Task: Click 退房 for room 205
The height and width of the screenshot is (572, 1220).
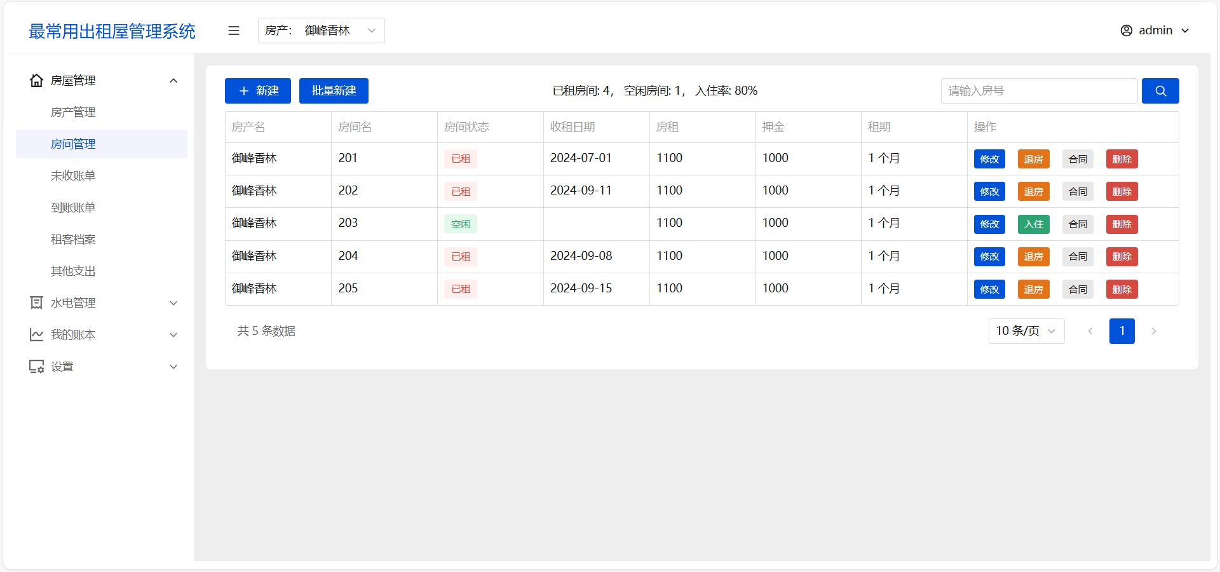Action: tap(1034, 289)
